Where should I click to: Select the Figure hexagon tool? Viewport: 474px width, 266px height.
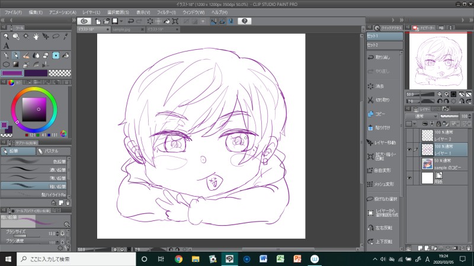[6, 65]
